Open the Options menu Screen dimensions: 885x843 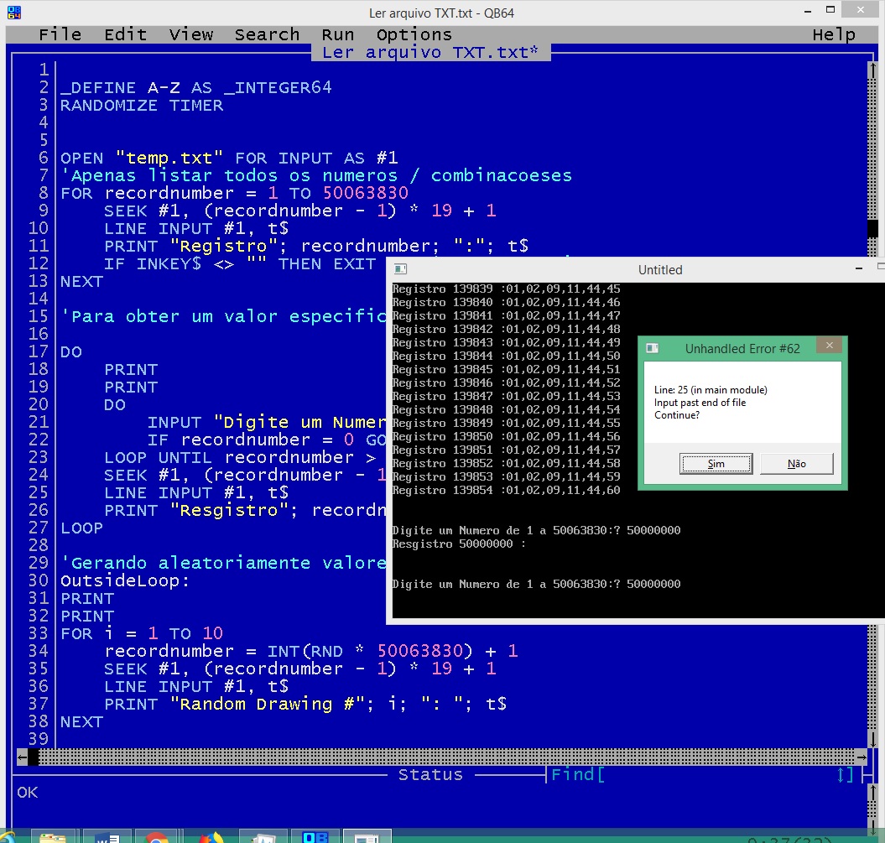pyautogui.click(x=414, y=34)
